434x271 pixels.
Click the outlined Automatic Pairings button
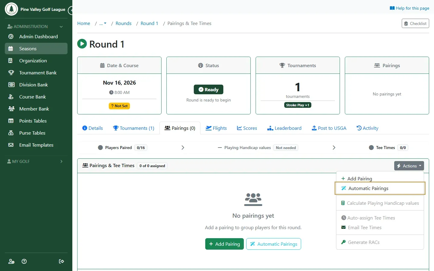[274, 244]
